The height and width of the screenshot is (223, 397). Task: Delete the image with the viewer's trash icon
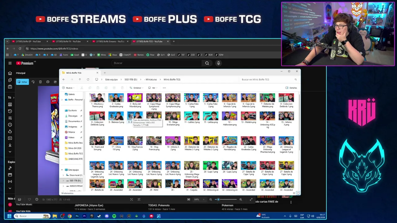(40, 82)
